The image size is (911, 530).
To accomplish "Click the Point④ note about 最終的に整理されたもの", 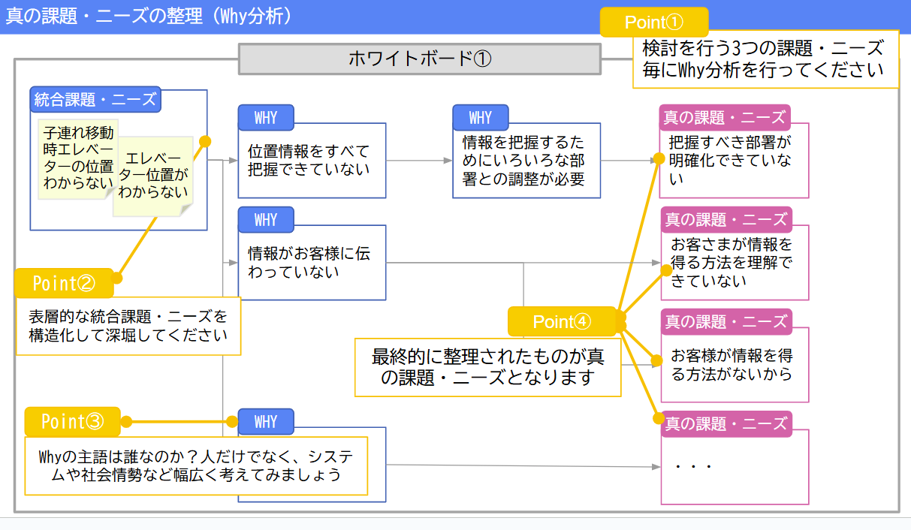I will click(487, 366).
